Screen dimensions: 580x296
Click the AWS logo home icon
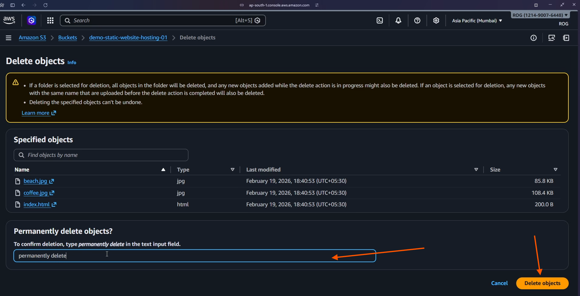[9, 20]
